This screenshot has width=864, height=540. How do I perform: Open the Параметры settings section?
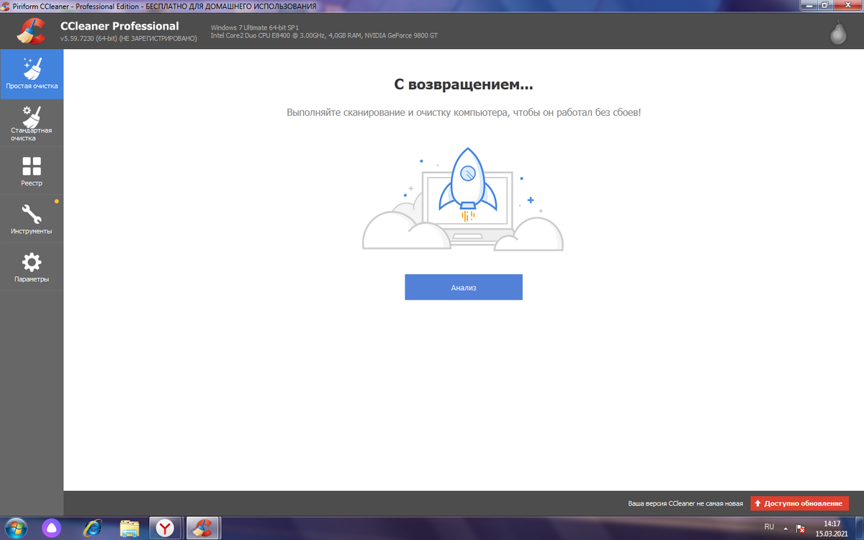(x=32, y=267)
